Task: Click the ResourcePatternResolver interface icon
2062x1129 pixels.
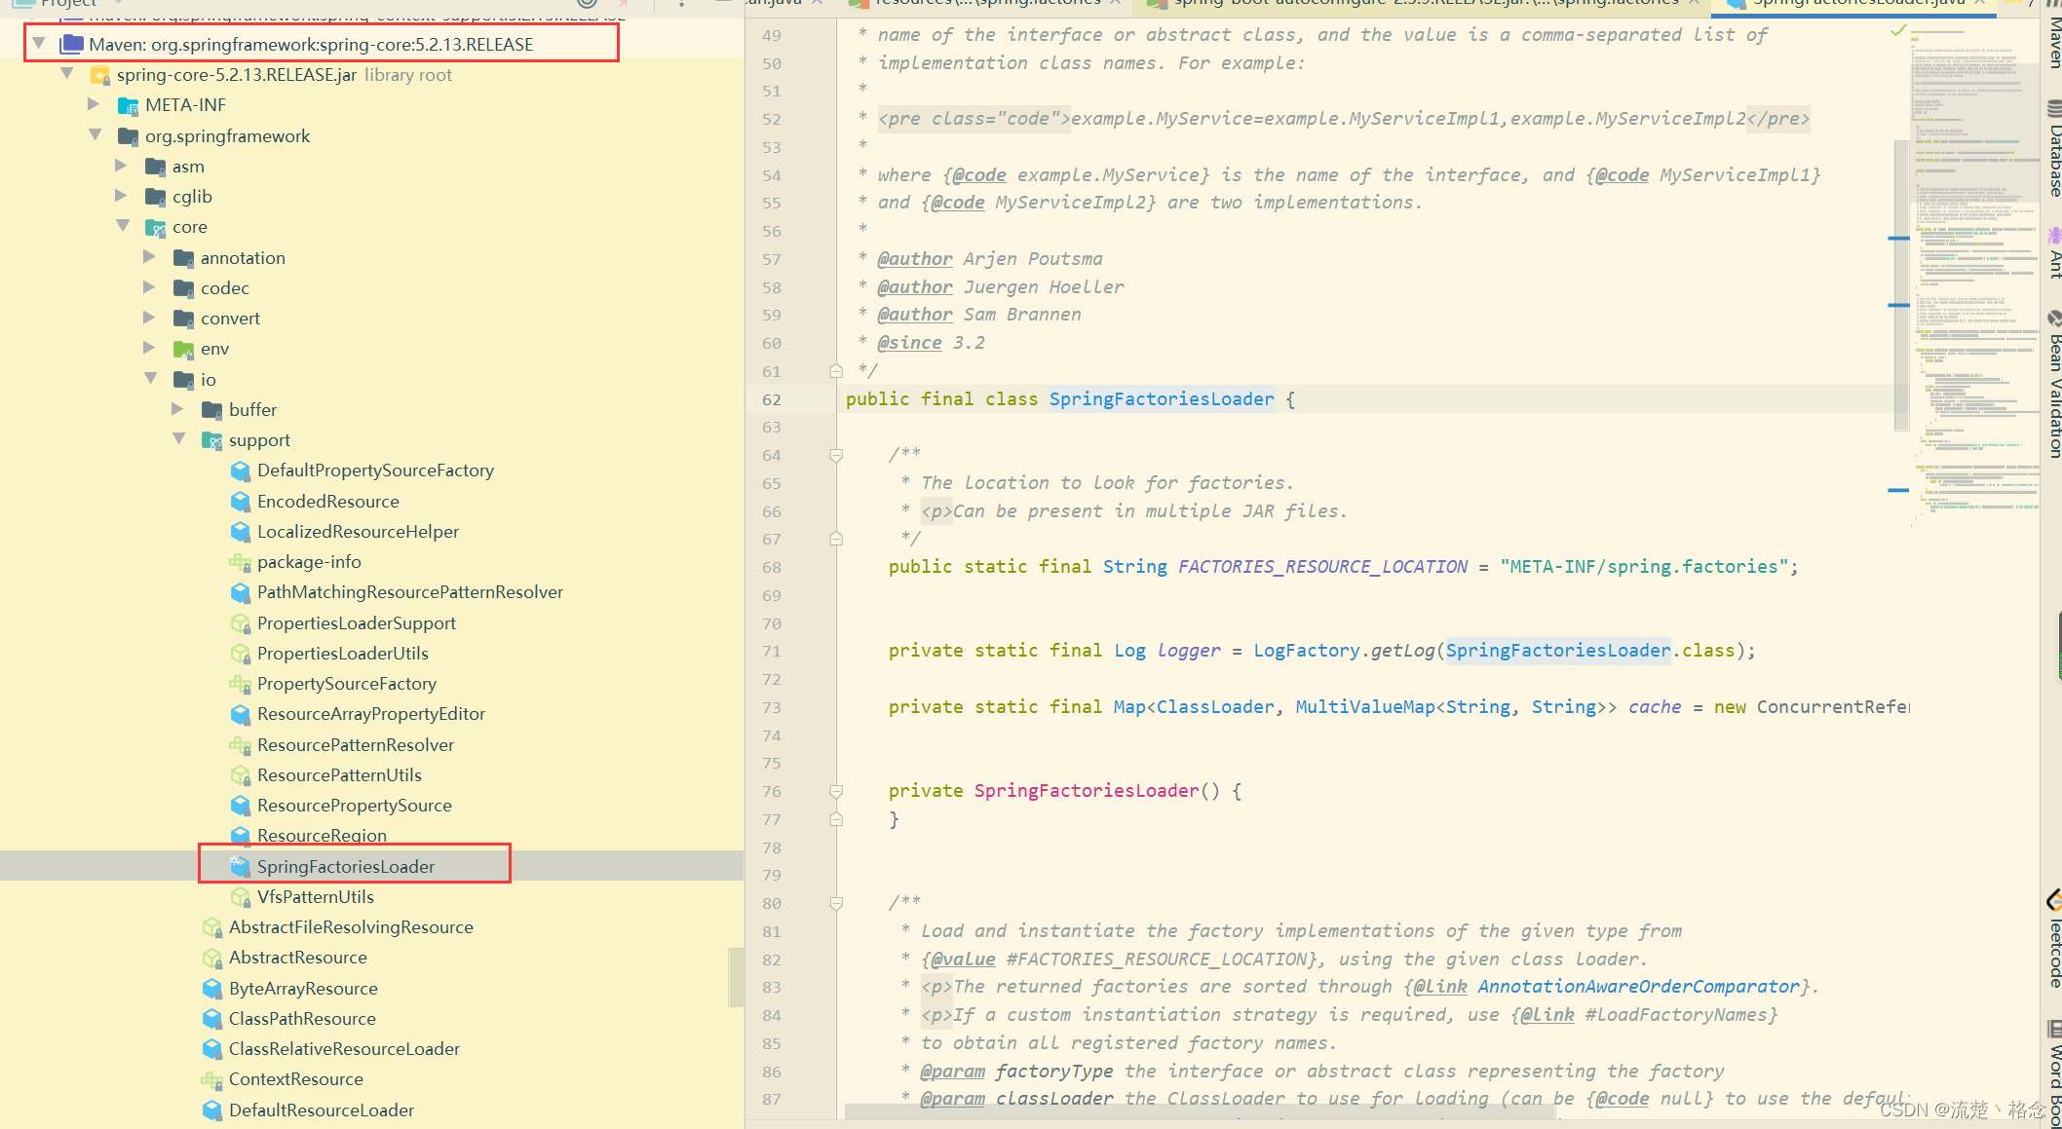Action: pos(241,744)
